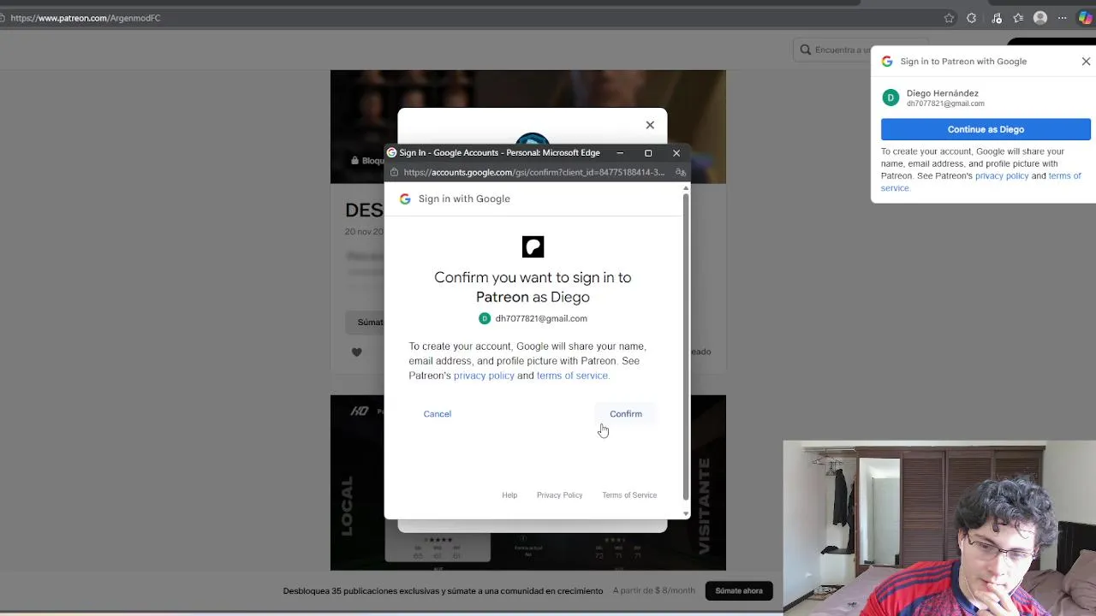Click main Edge address bar patreon URL
Image resolution: width=1096 pixels, height=616 pixels.
click(x=86, y=18)
